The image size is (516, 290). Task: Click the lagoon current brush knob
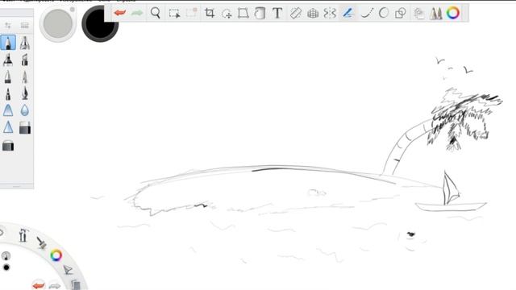click(x=6, y=255)
